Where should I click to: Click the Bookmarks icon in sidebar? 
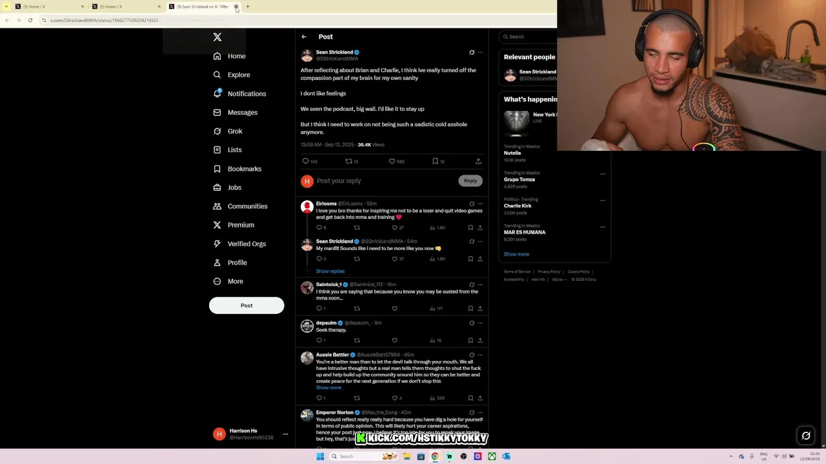click(217, 169)
